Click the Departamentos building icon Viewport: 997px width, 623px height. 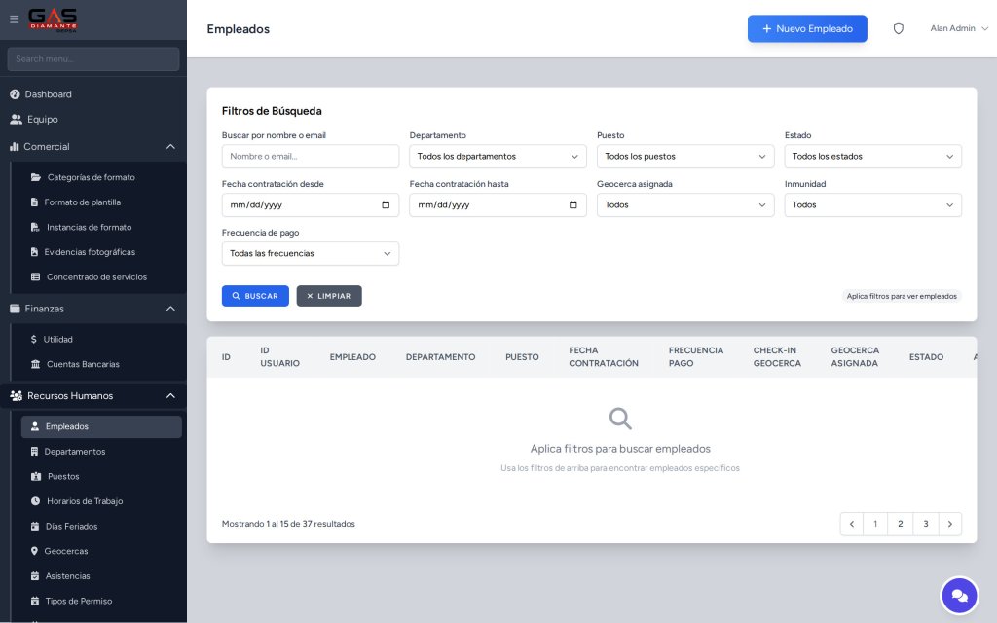click(x=34, y=452)
